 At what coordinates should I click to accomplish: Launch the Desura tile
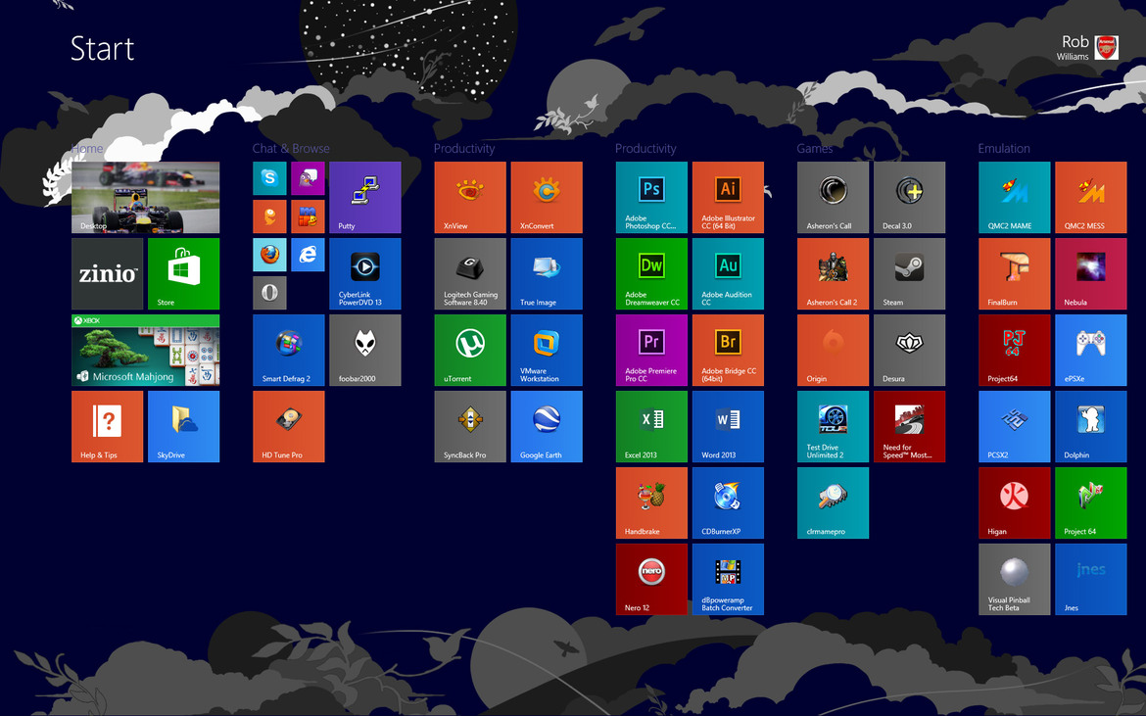[x=909, y=350]
